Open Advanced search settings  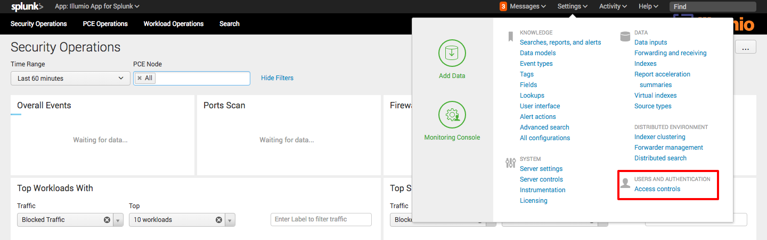(544, 127)
